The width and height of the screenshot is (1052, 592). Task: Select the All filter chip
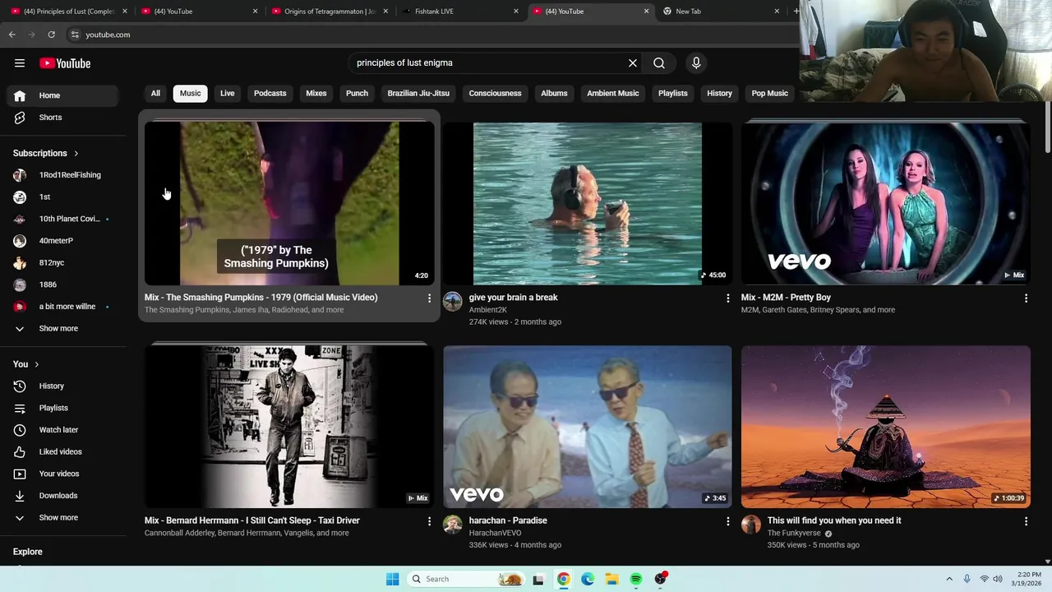[155, 94]
